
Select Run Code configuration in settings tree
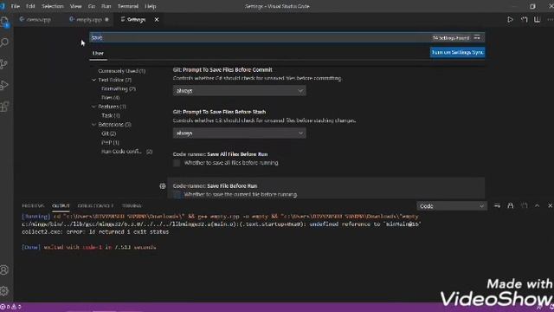(126, 152)
